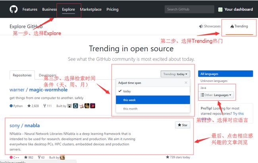
Task: Click the 'Trending in open source' heading
Action: click(x=131, y=49)
